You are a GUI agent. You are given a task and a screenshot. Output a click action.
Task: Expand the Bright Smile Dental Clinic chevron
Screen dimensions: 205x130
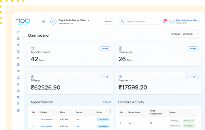pyautogui.click(x=89, y=20)
